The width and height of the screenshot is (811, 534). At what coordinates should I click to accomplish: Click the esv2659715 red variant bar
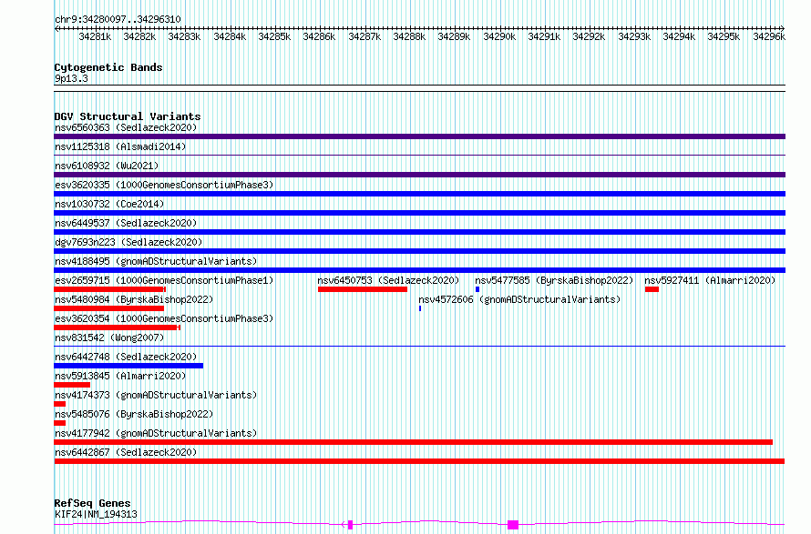click(x=109, y=289)
